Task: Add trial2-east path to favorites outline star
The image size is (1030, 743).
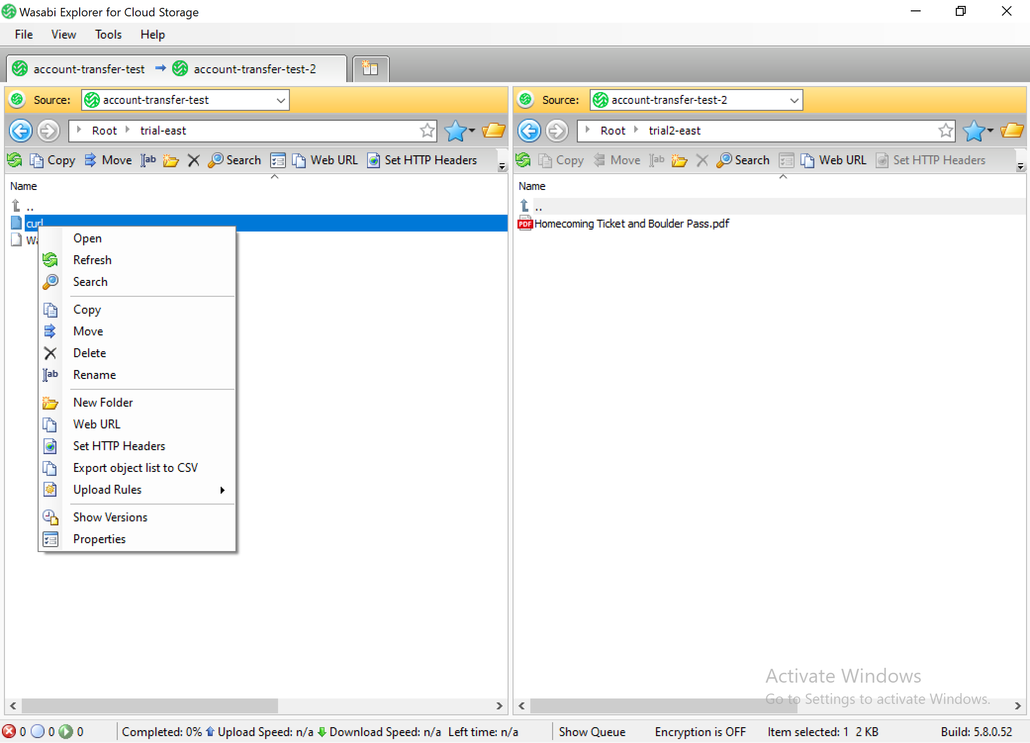Action: tap(945, 131)
